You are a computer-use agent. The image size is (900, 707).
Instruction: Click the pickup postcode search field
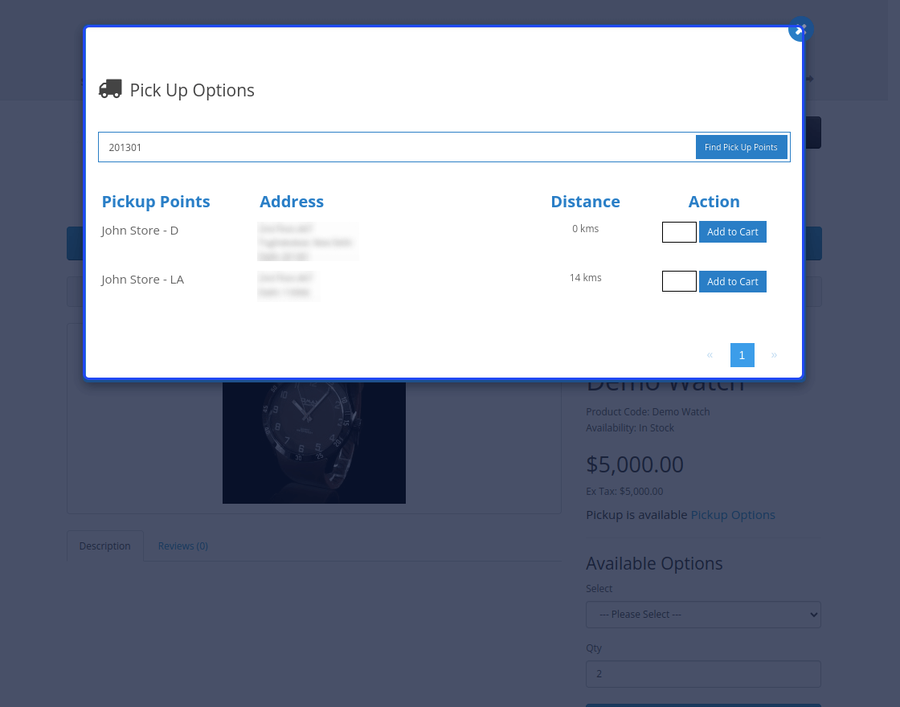(397, 147)
